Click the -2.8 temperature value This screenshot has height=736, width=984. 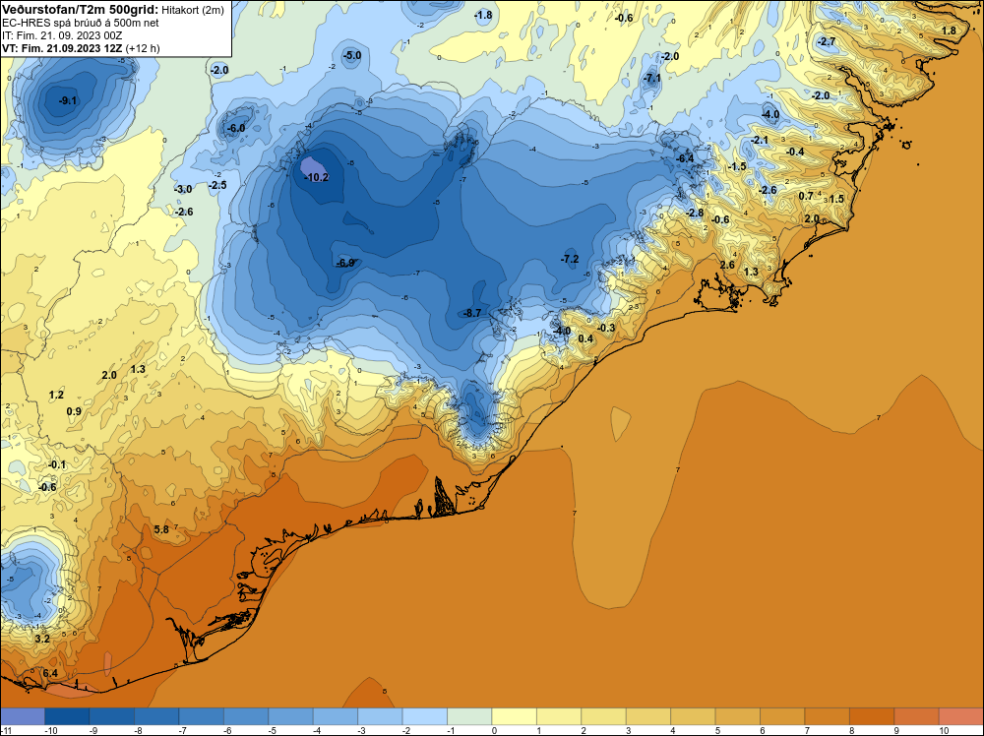pos(695,213)
